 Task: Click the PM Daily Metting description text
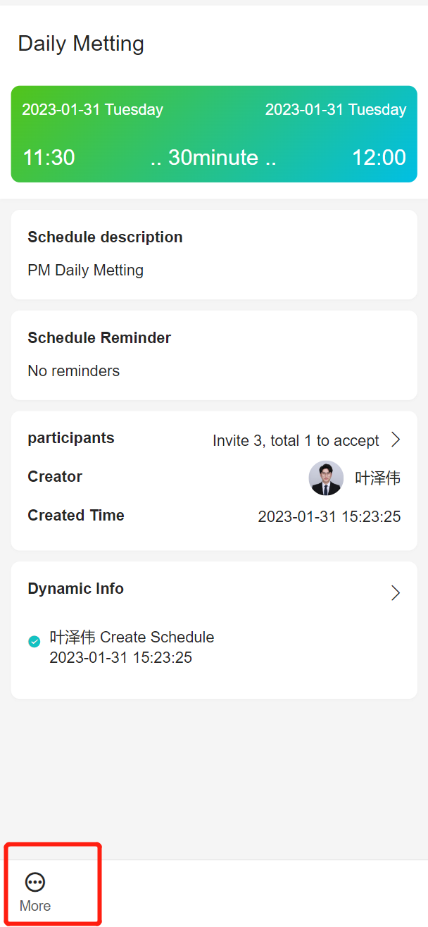click(x=86, y=270)
